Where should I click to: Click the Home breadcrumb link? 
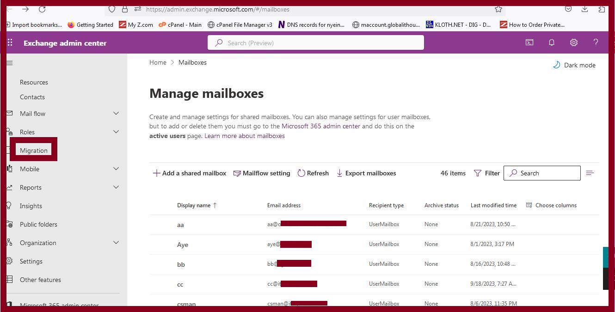click(158, 62)
